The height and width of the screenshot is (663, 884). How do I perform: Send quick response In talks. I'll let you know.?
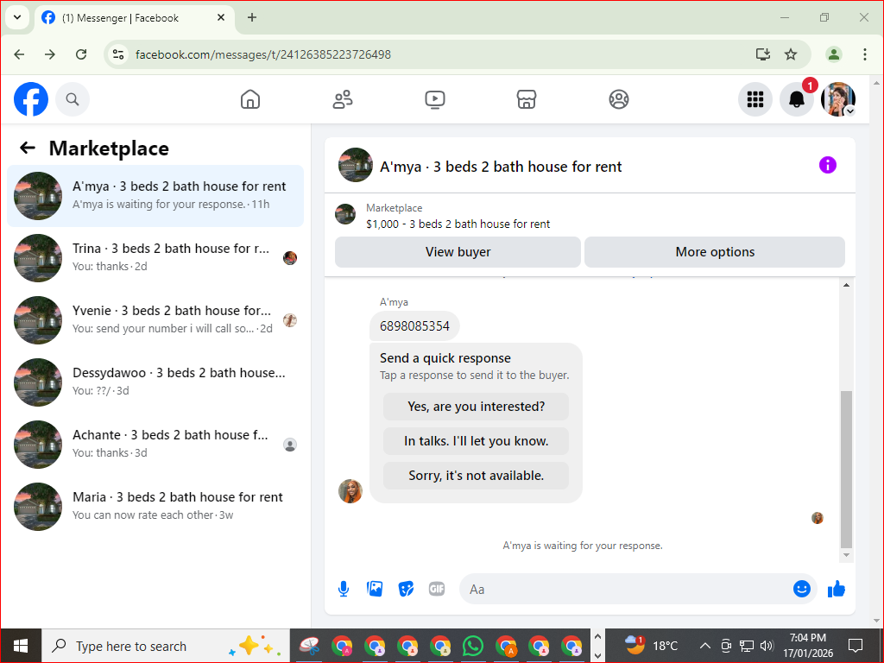pyautogui.click(x=476, y=441)
